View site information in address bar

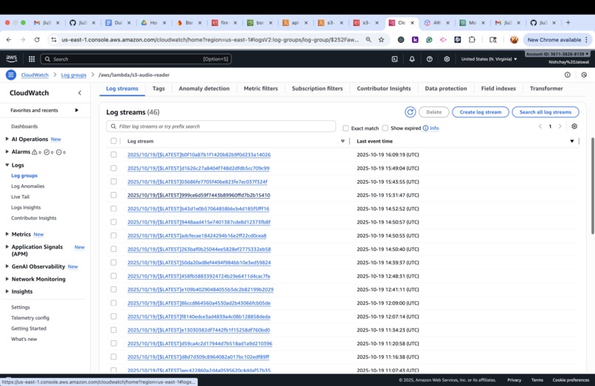[x=54, y=39]
